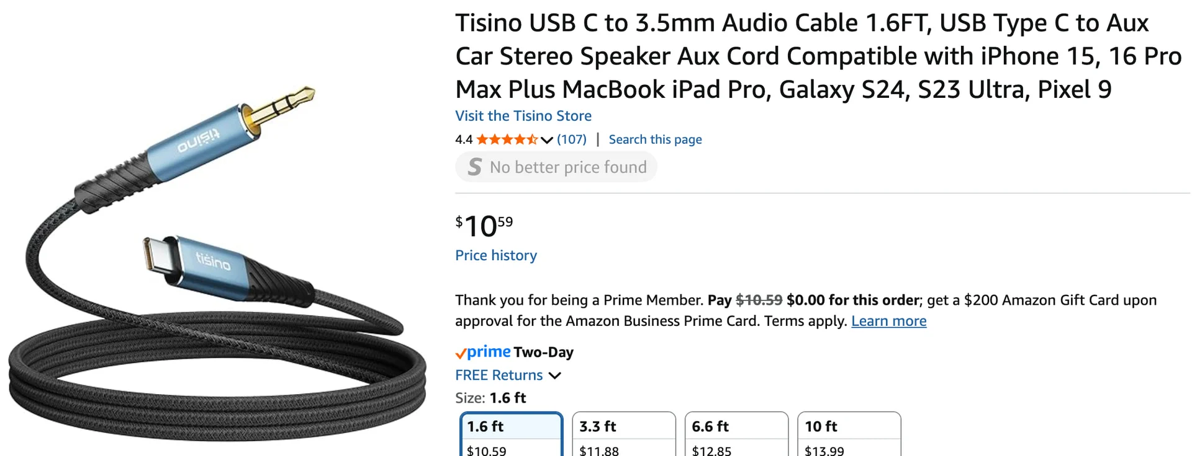Pick the 10 ft size option
Viewport: 1192px width, 456px height.
tap(849, 435)
